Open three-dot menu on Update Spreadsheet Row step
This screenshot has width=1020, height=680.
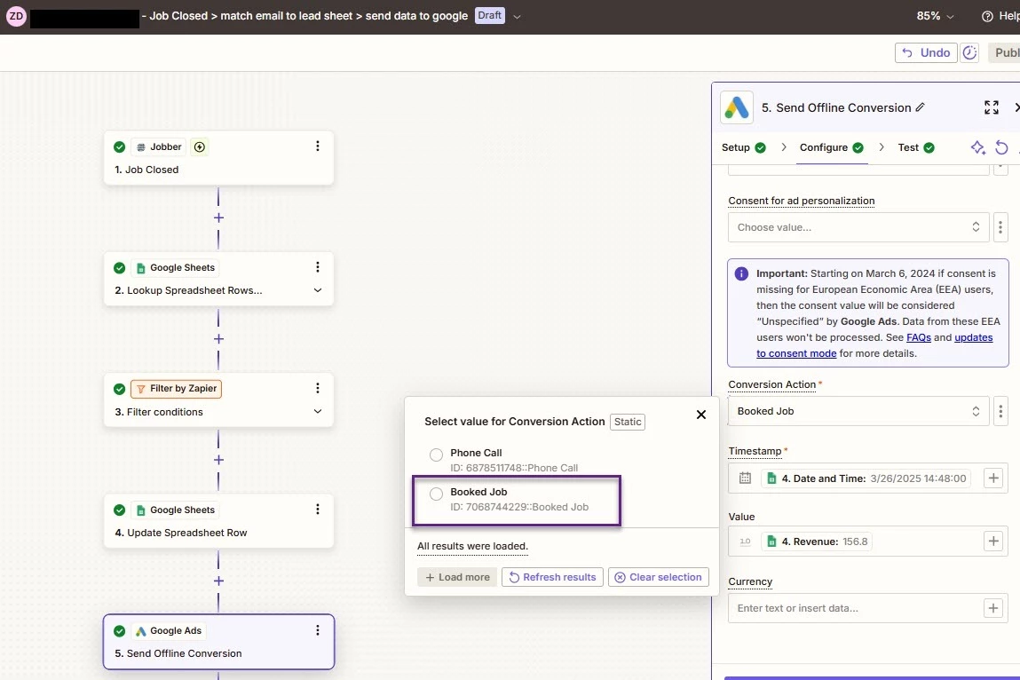pos(318,509)
